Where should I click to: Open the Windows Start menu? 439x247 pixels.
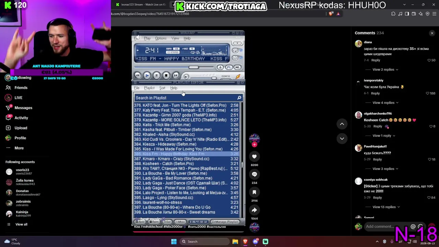[x=174, y=242]
